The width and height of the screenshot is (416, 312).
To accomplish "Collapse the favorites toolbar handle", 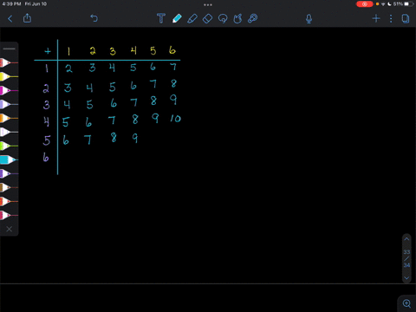I will tap(10, 49).
